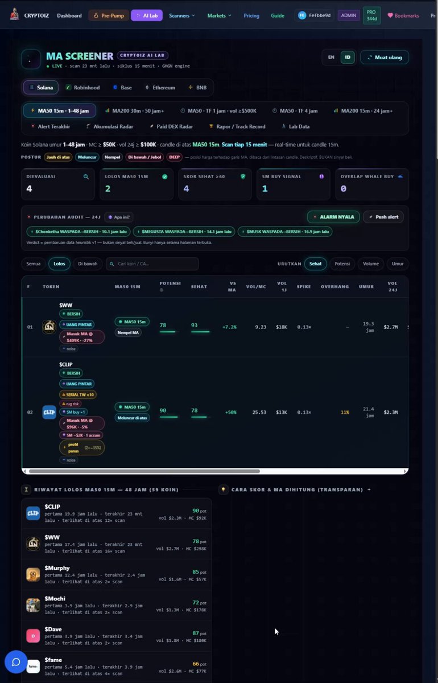Screen dimensions: 438x683
Task: Click the CLIP token icon in table row 02
Action: (x=49, y=412)
